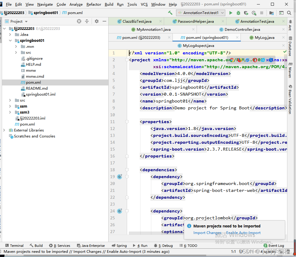Open the Ant tool window

click(x=290, y=25)
